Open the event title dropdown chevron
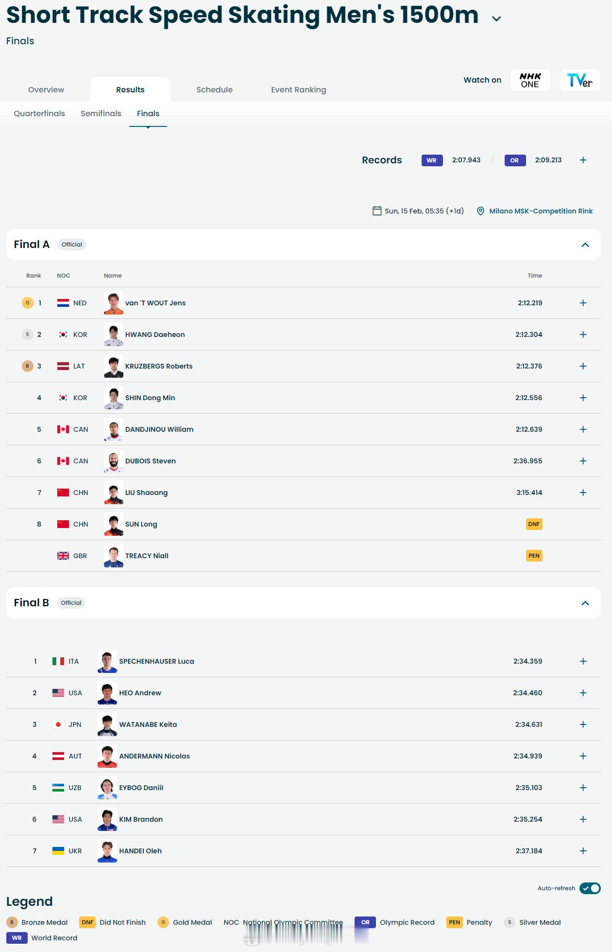The height and width of the screenshot is (952, 612). point(496,19)
